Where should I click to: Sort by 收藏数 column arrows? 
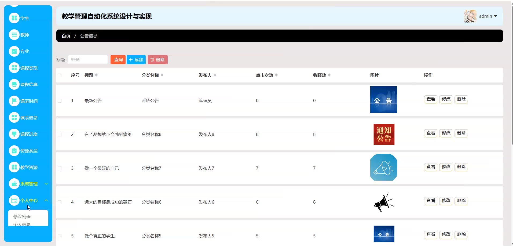(x=329, y=75)
